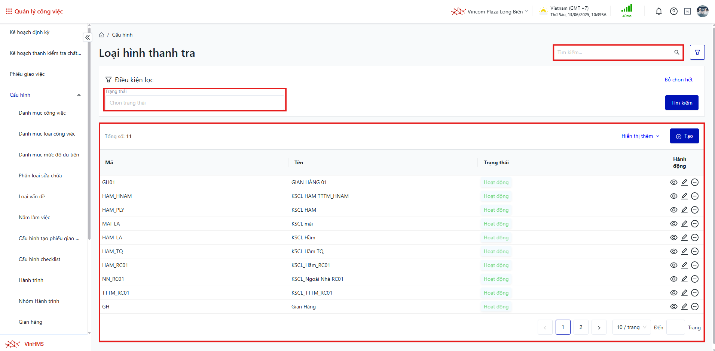View HAM_LA row with eye icon
The width and height of the screenshot is (715, 351).
(x=674, y=237)
